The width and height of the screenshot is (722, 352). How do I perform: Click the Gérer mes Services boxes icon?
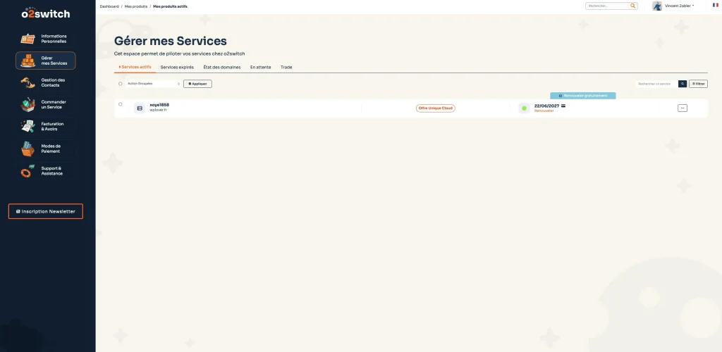coord(27,61)
